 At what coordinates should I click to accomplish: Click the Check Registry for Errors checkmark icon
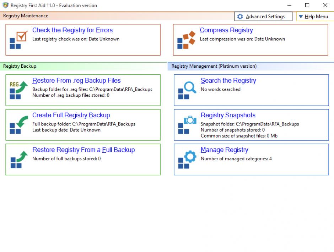coord(19,40)
